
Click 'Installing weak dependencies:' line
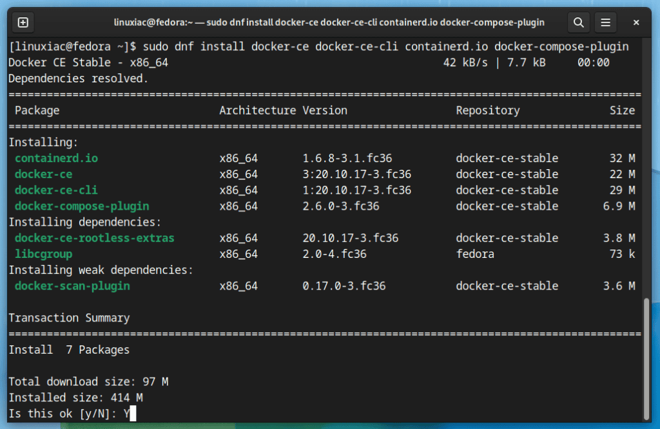(x=101, y=270)
